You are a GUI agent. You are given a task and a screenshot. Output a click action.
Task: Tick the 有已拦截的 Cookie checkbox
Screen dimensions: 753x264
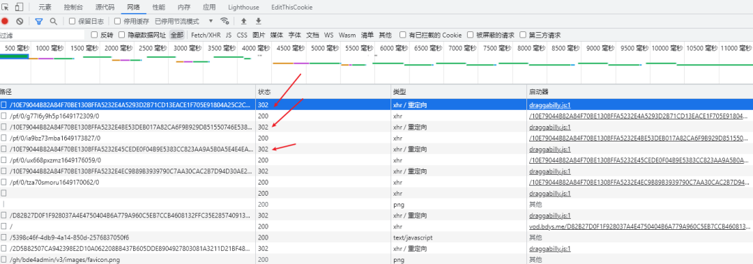point(402,35)
